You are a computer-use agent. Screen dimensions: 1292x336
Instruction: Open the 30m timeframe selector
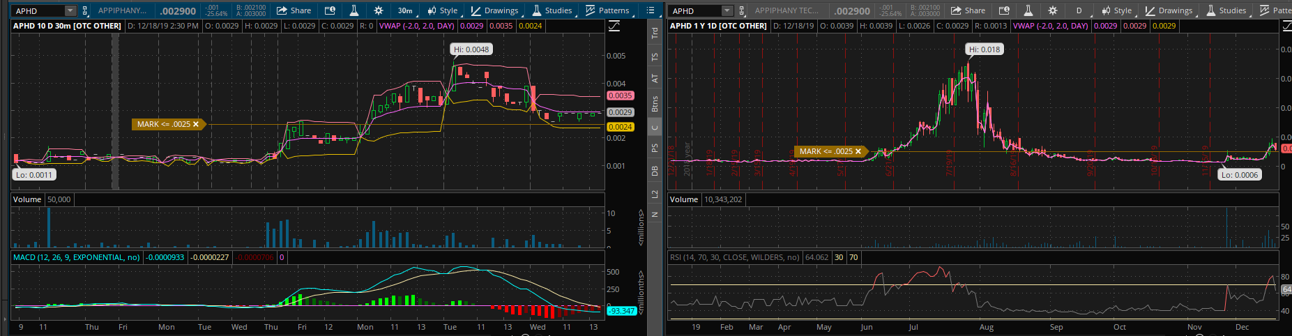point(404,10)
